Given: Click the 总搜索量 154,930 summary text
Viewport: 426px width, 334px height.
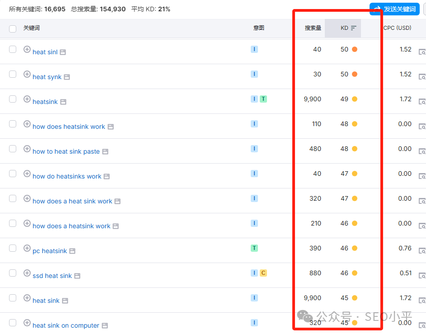Looking at the screenshot, I should click(x=98, y=9).
